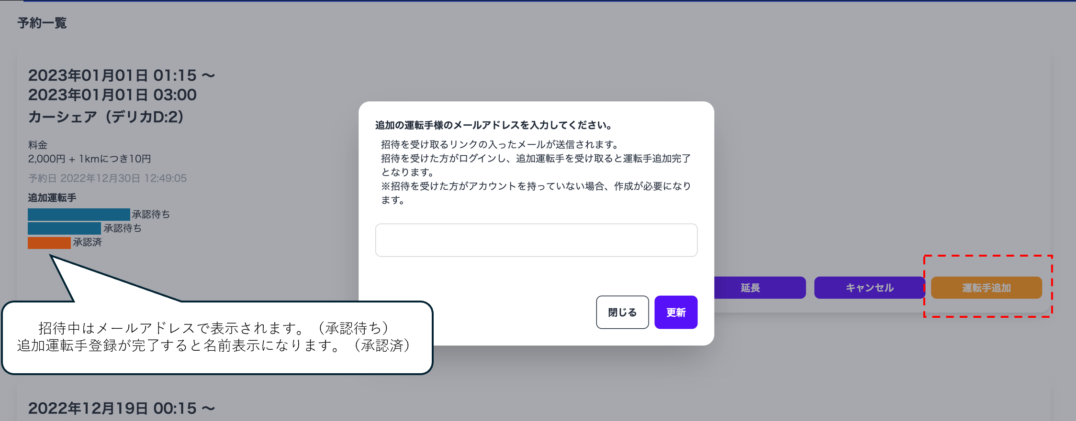Click the 2,000円 fee text
Screen dimensions: 1076x421
pyautogui.click(x=89, y=159)
